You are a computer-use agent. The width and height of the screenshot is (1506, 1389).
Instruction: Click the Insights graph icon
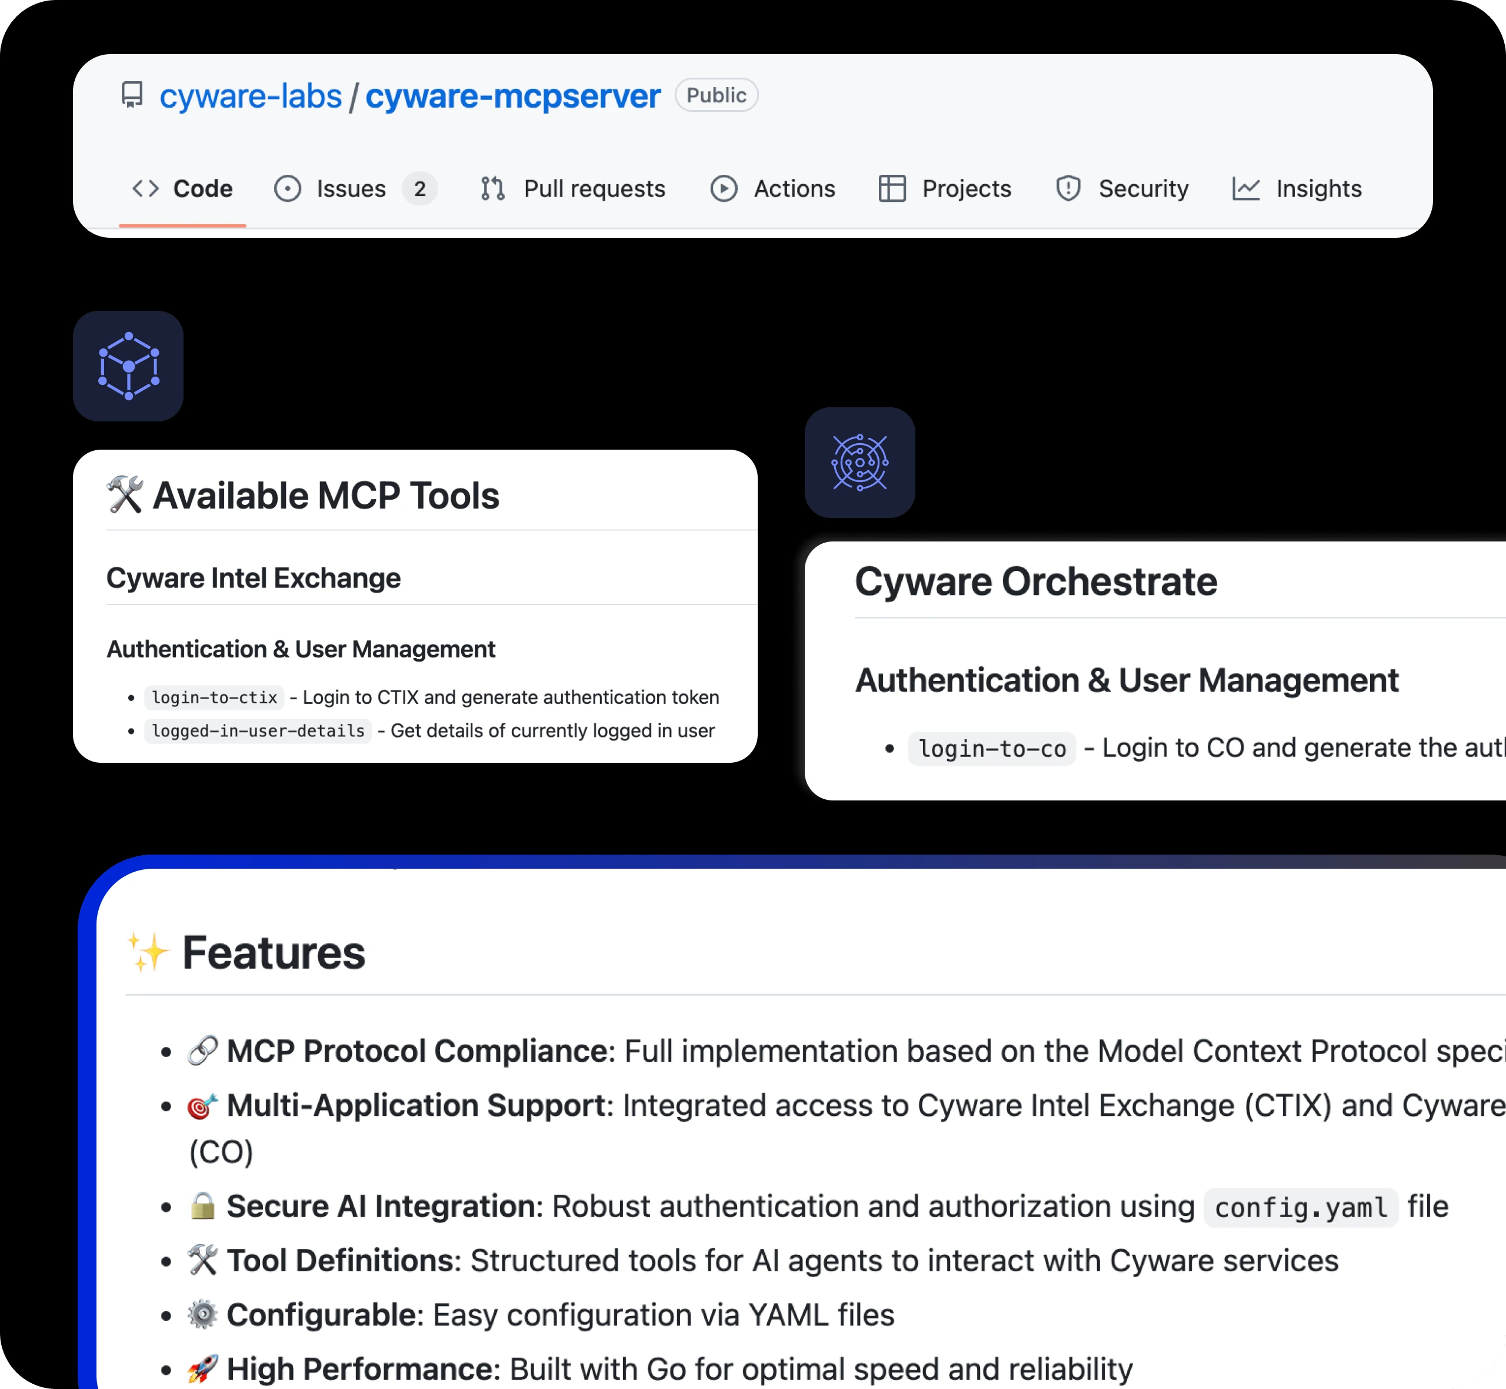[x=1246, y=189]
